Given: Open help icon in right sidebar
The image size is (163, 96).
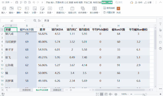Looking at the screenshot, I should [x=160, y=48].
